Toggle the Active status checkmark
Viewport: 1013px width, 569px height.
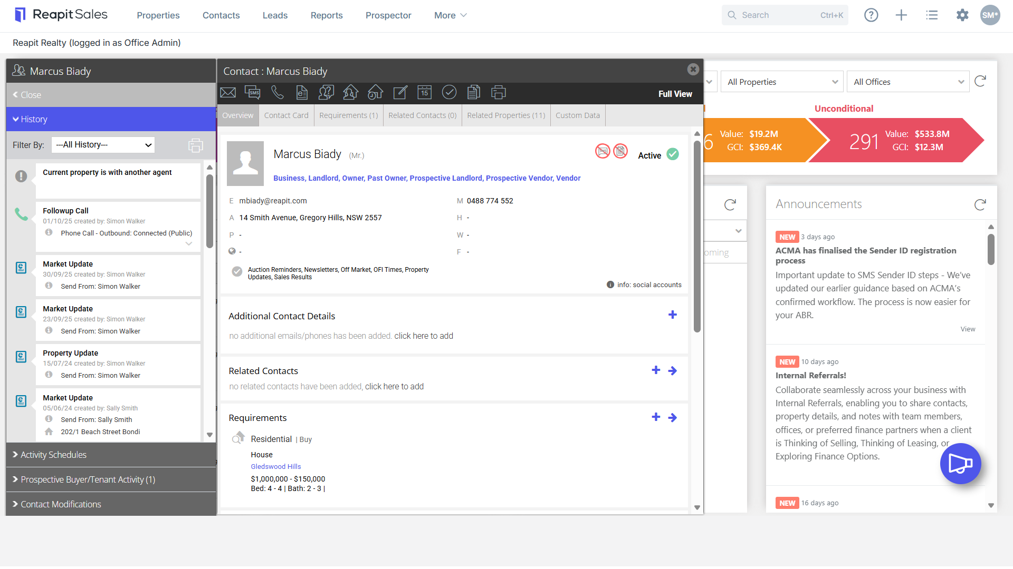coord(673,154)
